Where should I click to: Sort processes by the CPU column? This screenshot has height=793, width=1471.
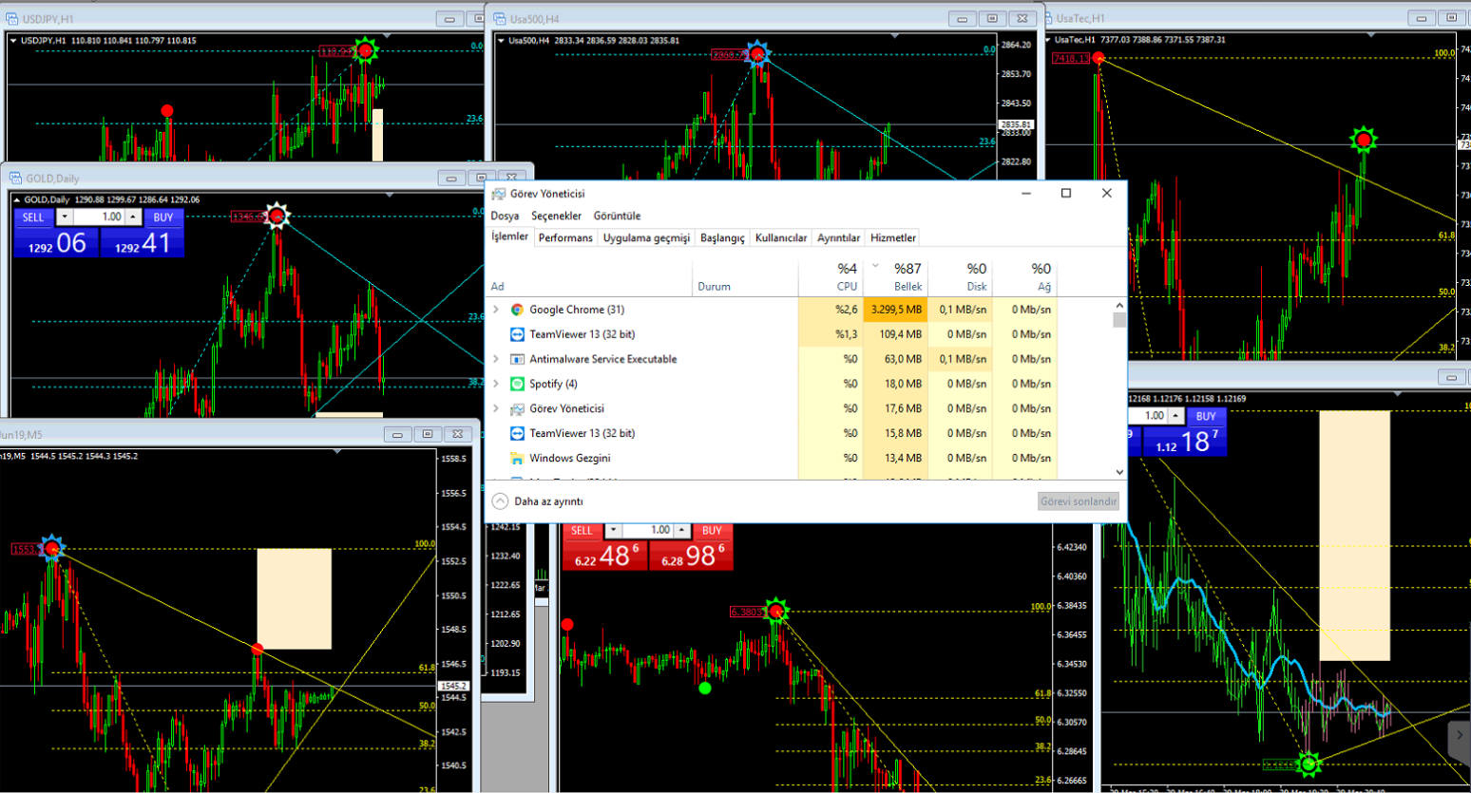point(831,277)
